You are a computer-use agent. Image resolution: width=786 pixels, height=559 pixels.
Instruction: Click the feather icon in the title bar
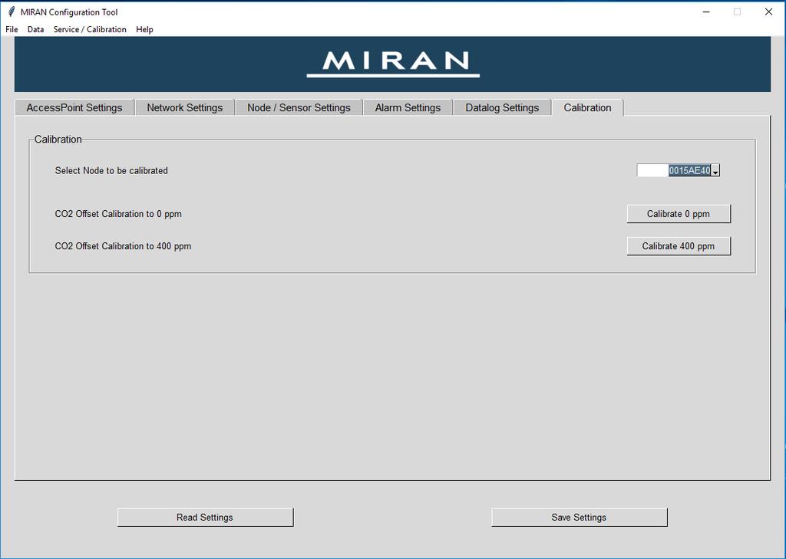11,12
